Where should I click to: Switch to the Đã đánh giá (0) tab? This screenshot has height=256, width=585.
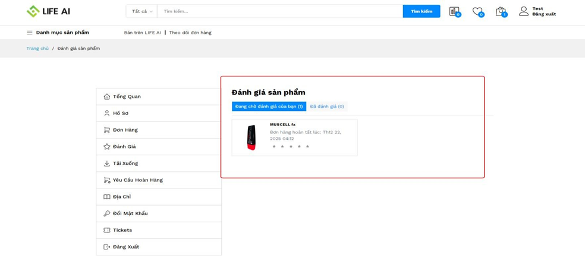[x=327, y=107]
